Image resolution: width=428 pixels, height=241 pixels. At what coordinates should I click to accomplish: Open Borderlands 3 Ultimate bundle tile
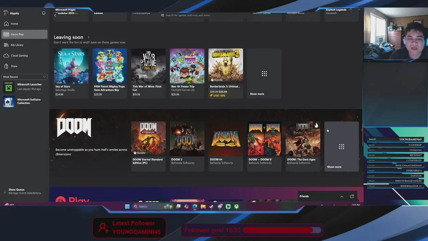pos(226,73)
